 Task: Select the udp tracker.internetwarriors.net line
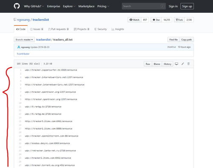pos(54,77)
